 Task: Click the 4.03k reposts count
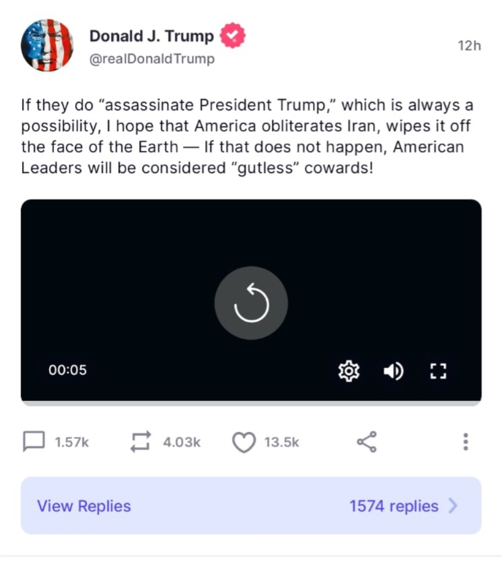coord(182,442)
